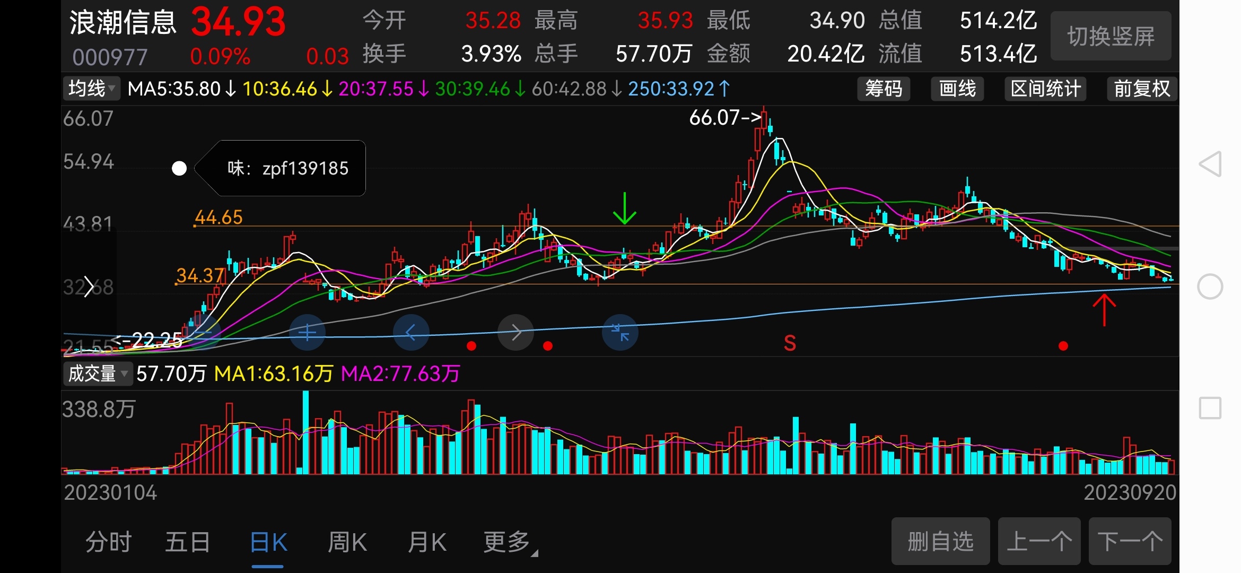
Task: Tap the 金额 20.42亿 value
Action: tap(826, 54)
